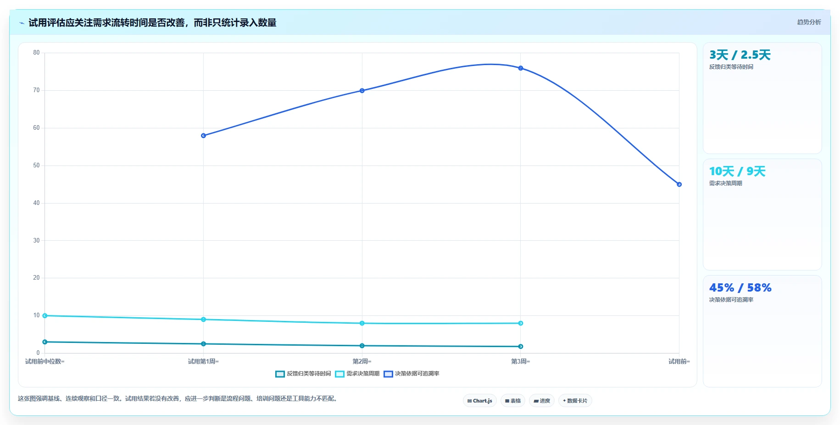Click the y-axis tick value 10
840x425 pixels.
[36, 315]
